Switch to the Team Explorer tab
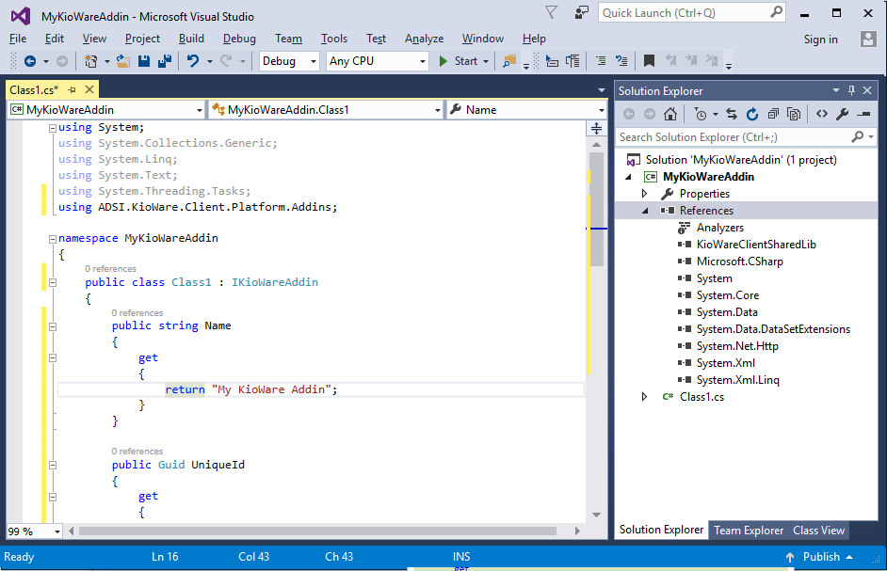This screenshot has height=571, width=887. [749, 531]
